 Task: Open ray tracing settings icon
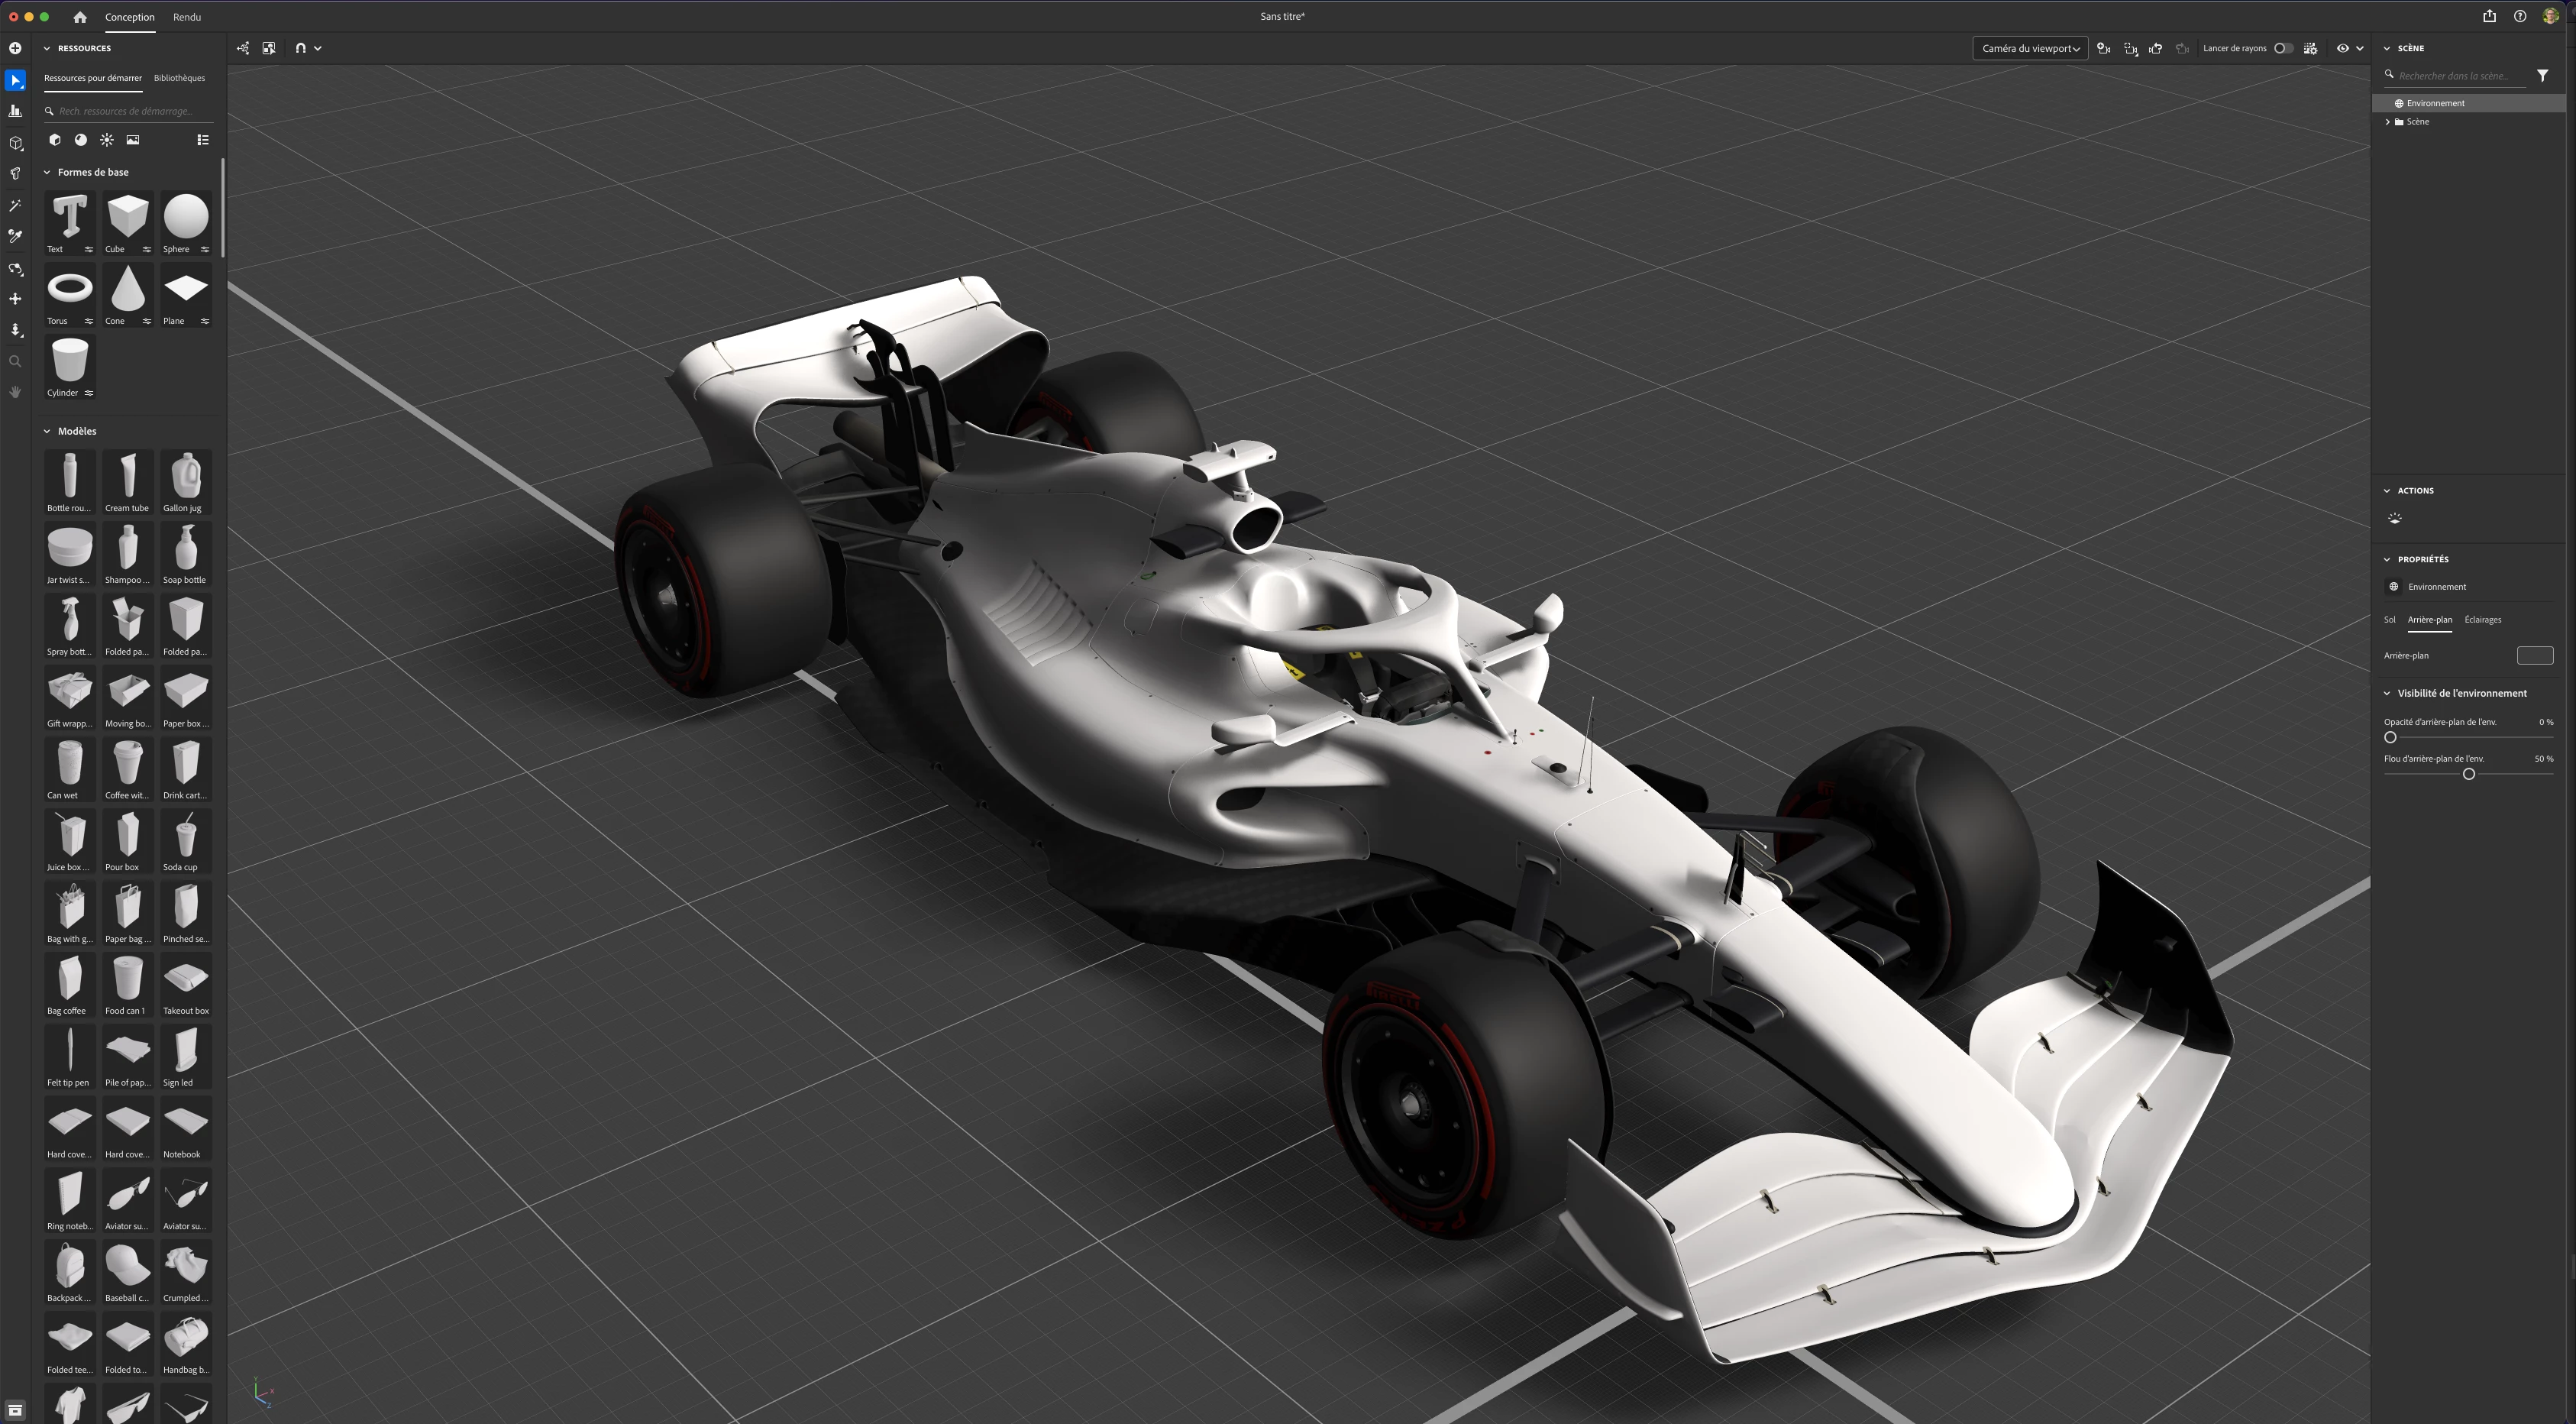[x=2310, y=48]
